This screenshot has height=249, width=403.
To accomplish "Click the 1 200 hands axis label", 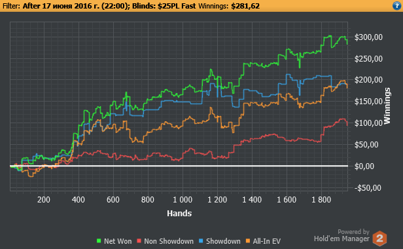I will pos(217,200).
